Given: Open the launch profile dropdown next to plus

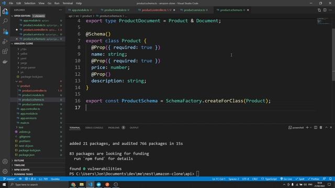Looking at the screenshot, I should click(310, 127).
